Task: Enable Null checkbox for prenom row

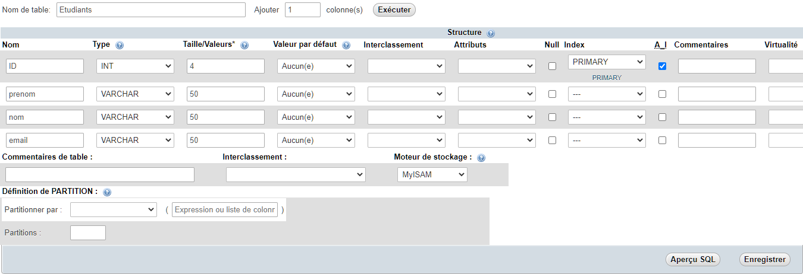Action: 552,94
